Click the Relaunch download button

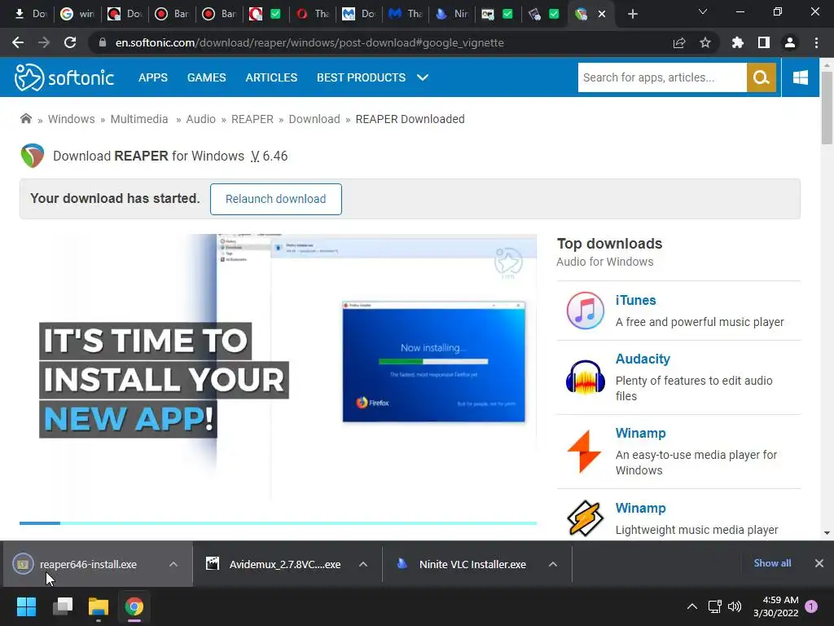coord(275,199)
